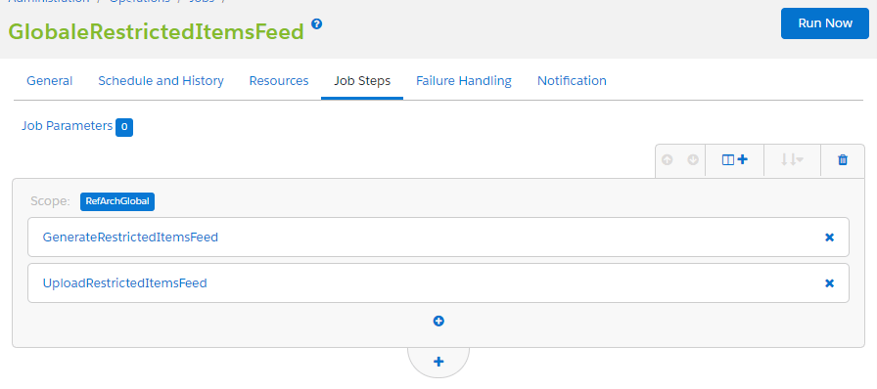The height and width of the screenshot is (389, 877).
Task: Edit the RefArchGlobal scope badge
Action: point(117,201)
